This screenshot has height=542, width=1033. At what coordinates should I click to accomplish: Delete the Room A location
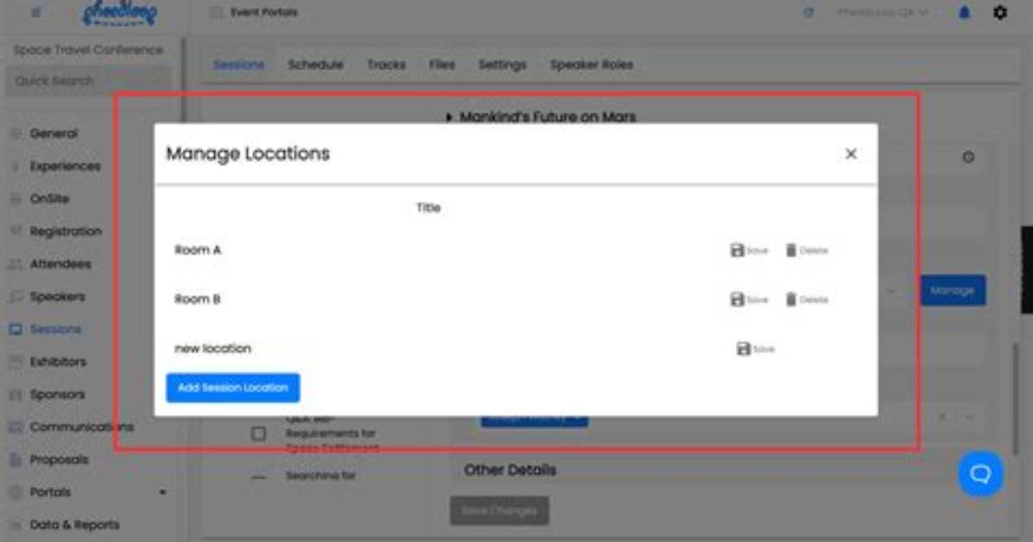(x=807, y=250)
